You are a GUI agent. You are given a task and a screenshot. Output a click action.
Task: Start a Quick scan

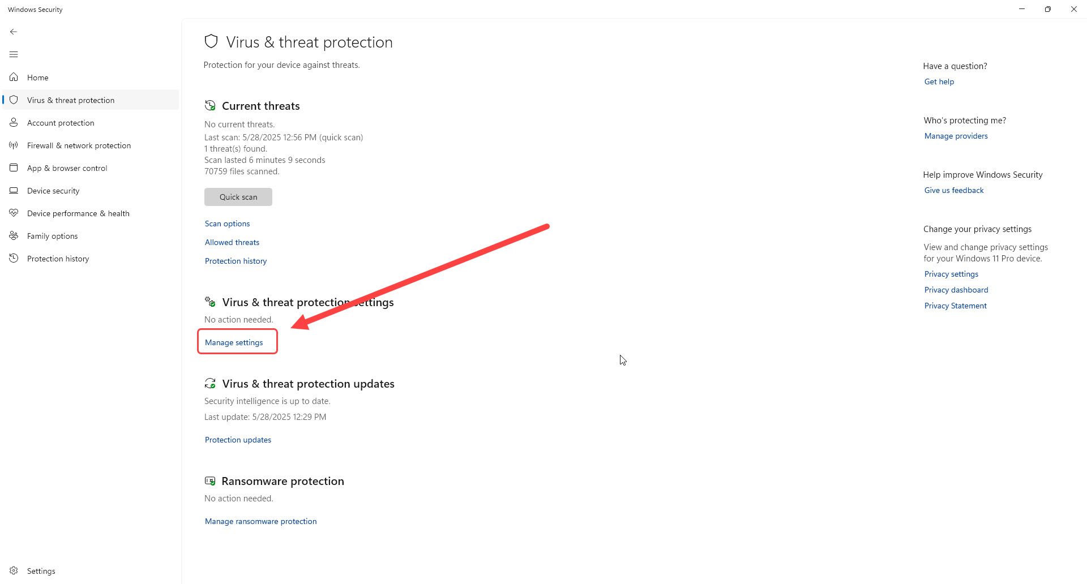(238, 197)
